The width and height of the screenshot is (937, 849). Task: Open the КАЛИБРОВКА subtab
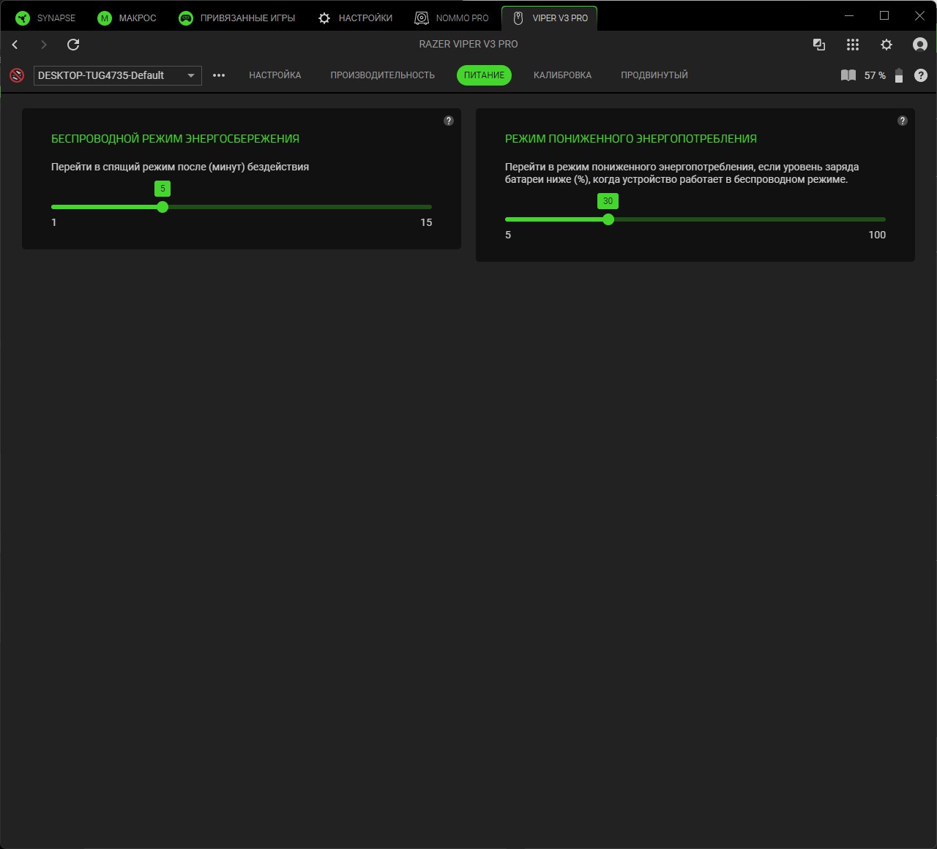tap(562, 75)
